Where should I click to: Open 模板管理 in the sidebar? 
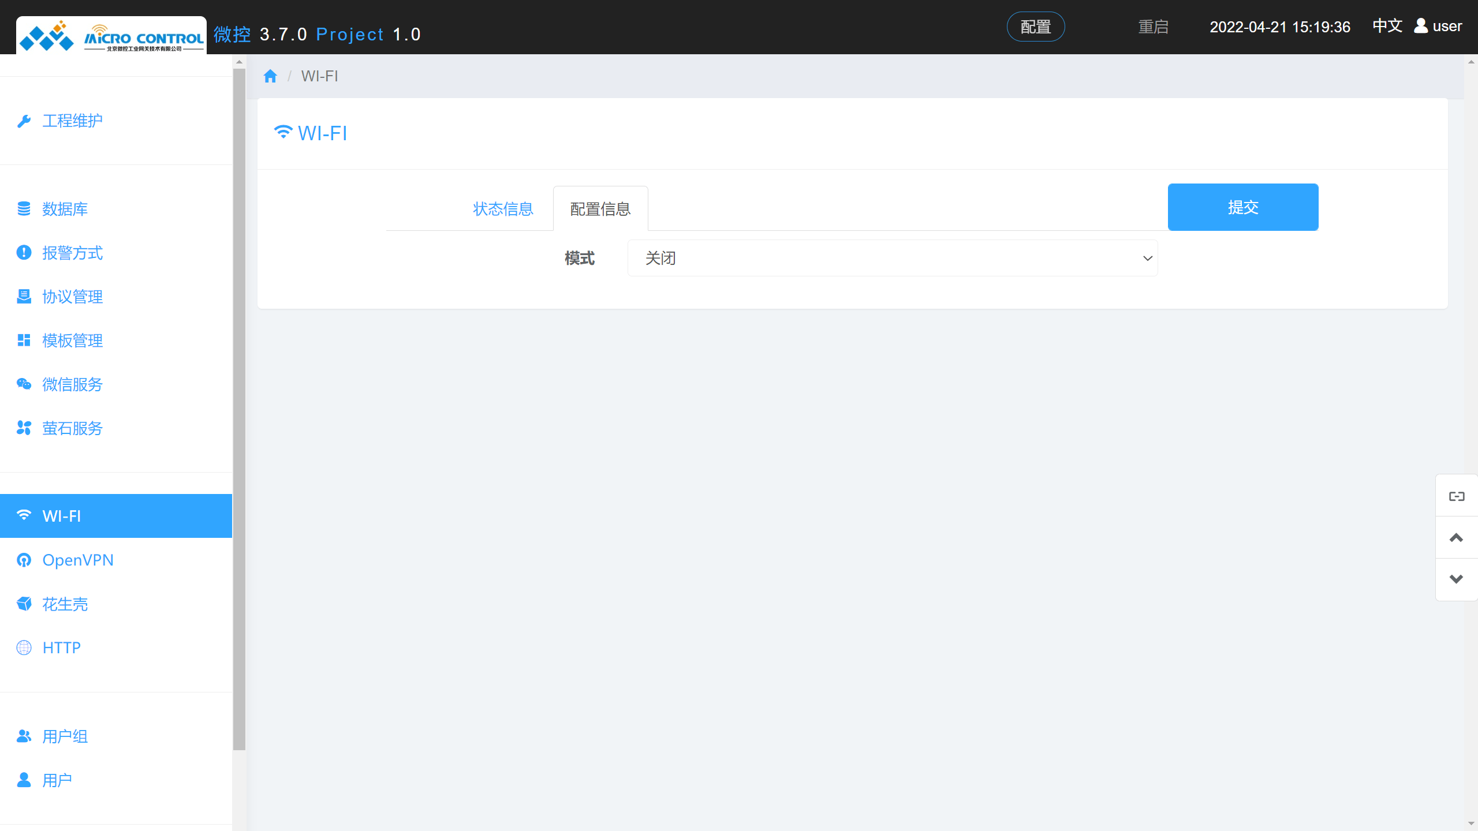point(72,340)
